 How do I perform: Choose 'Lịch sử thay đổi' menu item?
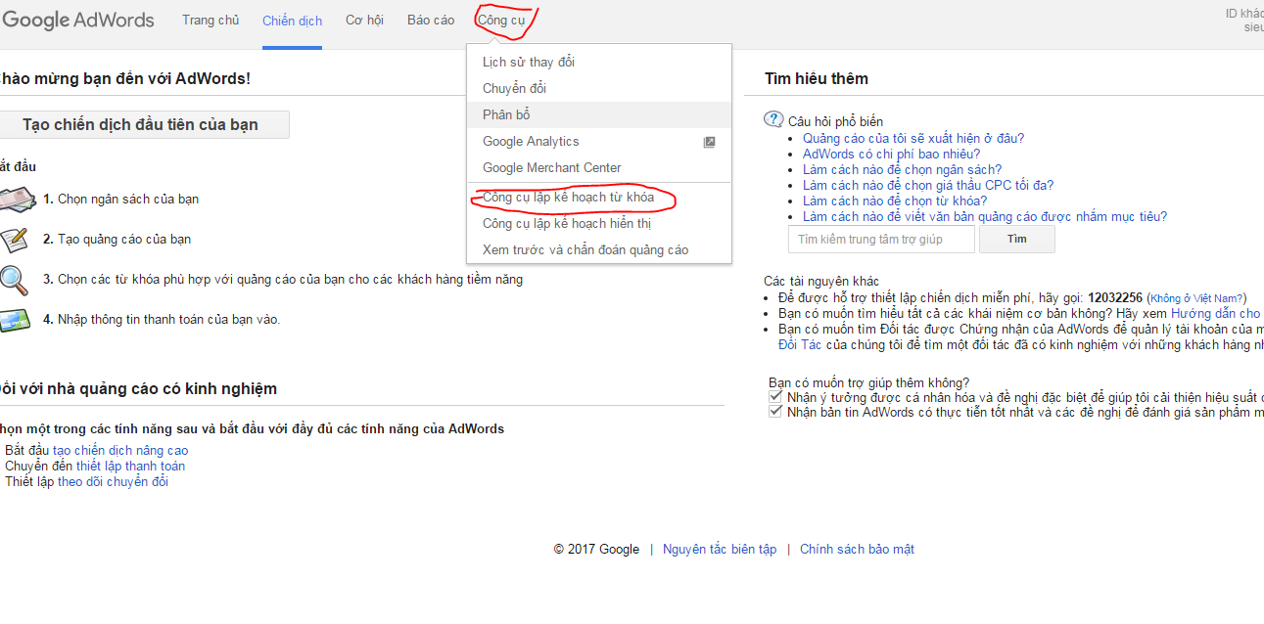pos(599,62)
